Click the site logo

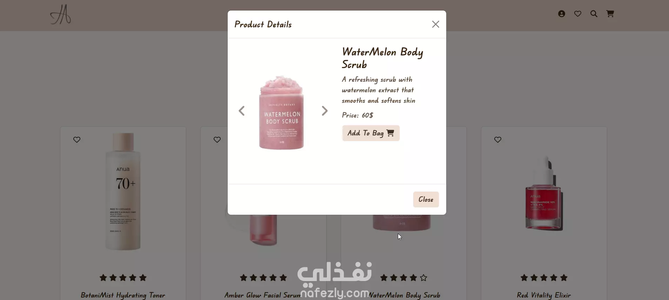[x=61, y=15]
